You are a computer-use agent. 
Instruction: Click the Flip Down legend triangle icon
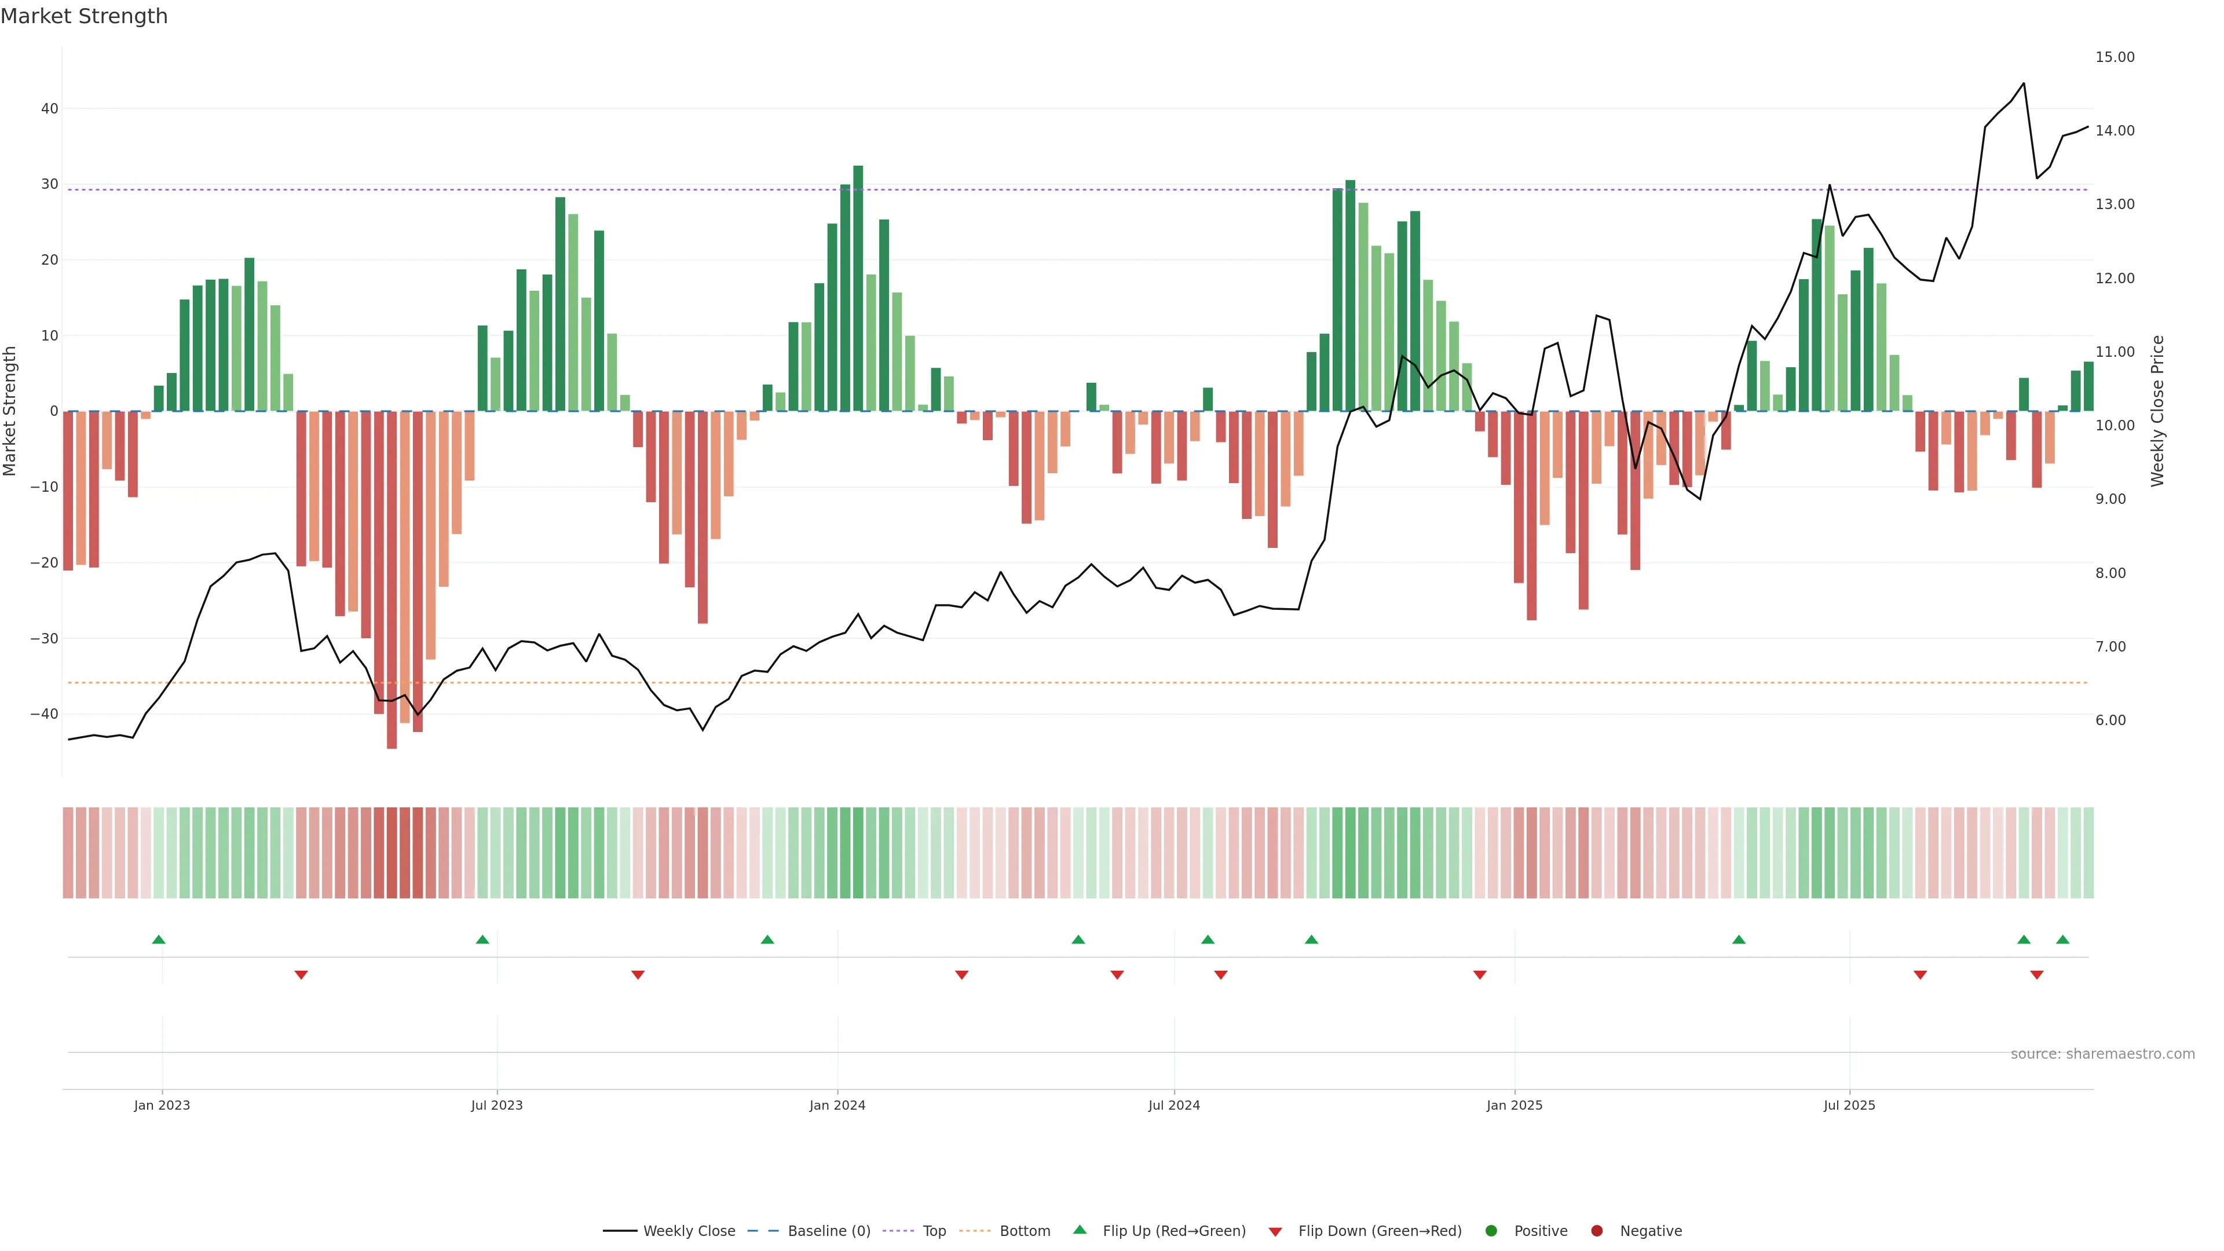point(1275,1232)
